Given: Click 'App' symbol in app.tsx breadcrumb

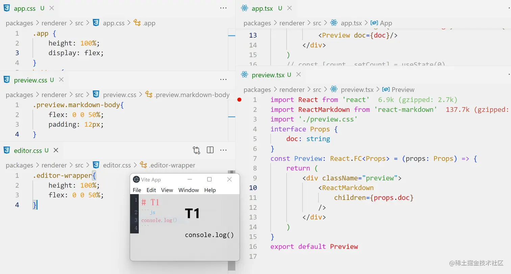Looking at the screenshot, I should coord(386,23).
